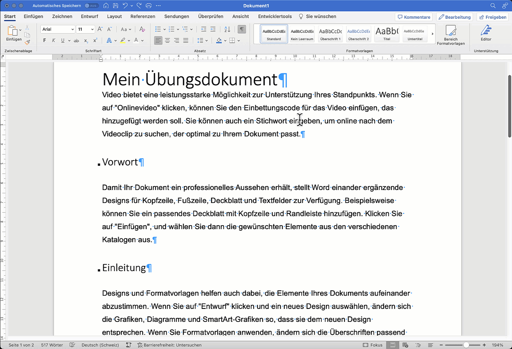This screenshot has height=349, width=512.
Task: Center align the text
Action: tap(168, 40)
